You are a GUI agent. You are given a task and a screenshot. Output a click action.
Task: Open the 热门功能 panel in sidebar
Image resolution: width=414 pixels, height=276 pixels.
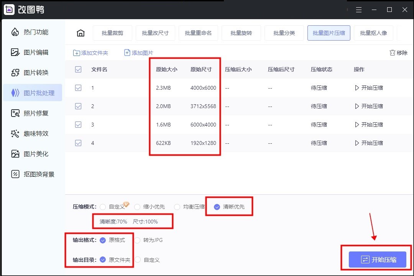tap(33, 32)
